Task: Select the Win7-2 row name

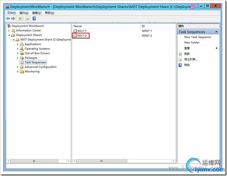Action: 82,36
